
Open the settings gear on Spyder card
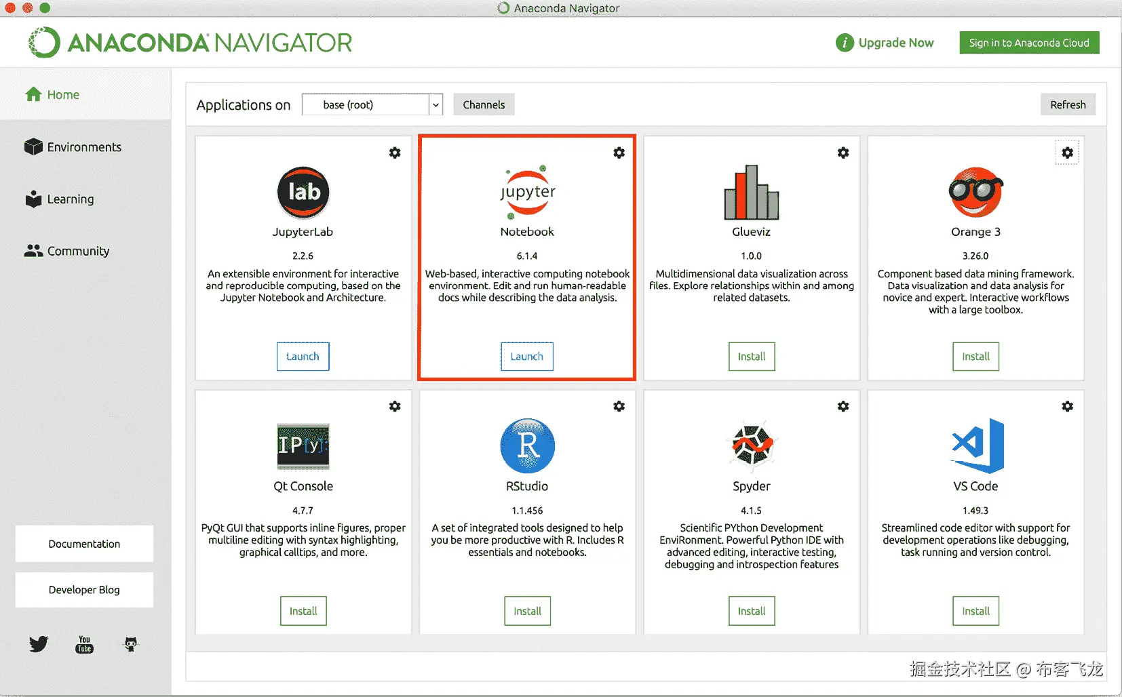pos(843,406)
